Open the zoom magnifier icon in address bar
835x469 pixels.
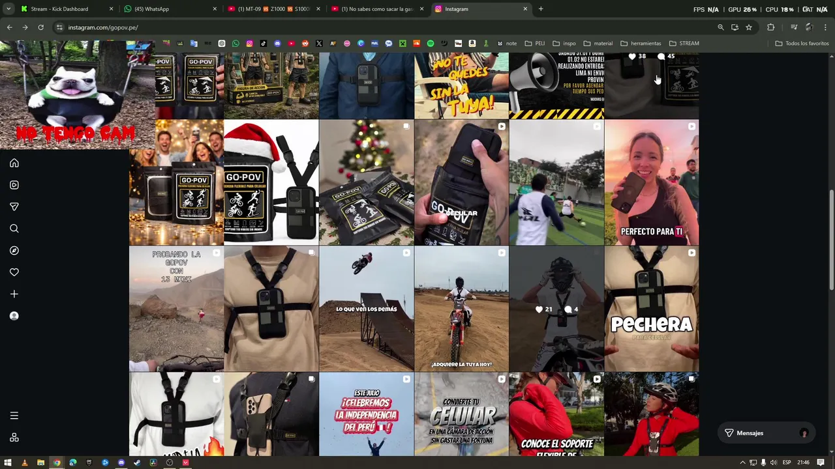pyautogui.click(x=721, y=27)
